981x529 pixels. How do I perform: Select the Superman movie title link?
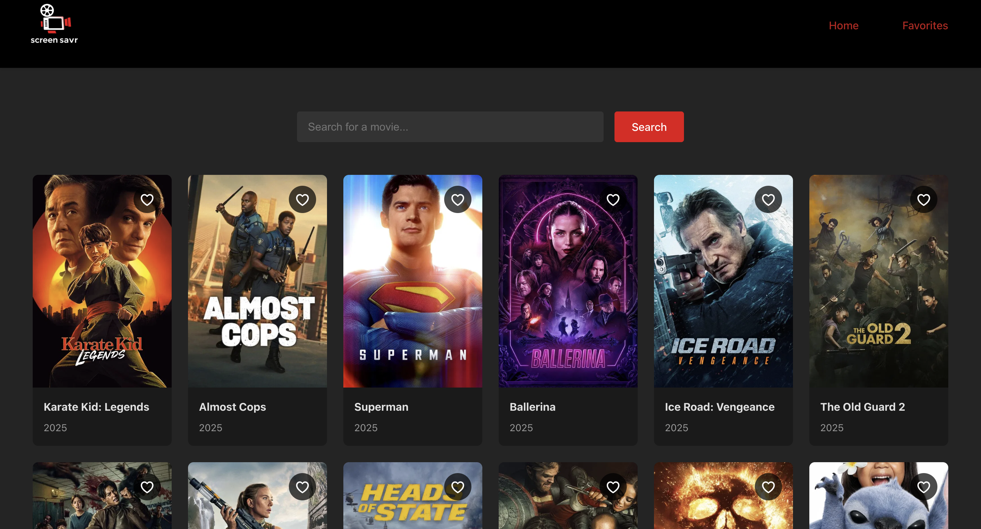381,407
